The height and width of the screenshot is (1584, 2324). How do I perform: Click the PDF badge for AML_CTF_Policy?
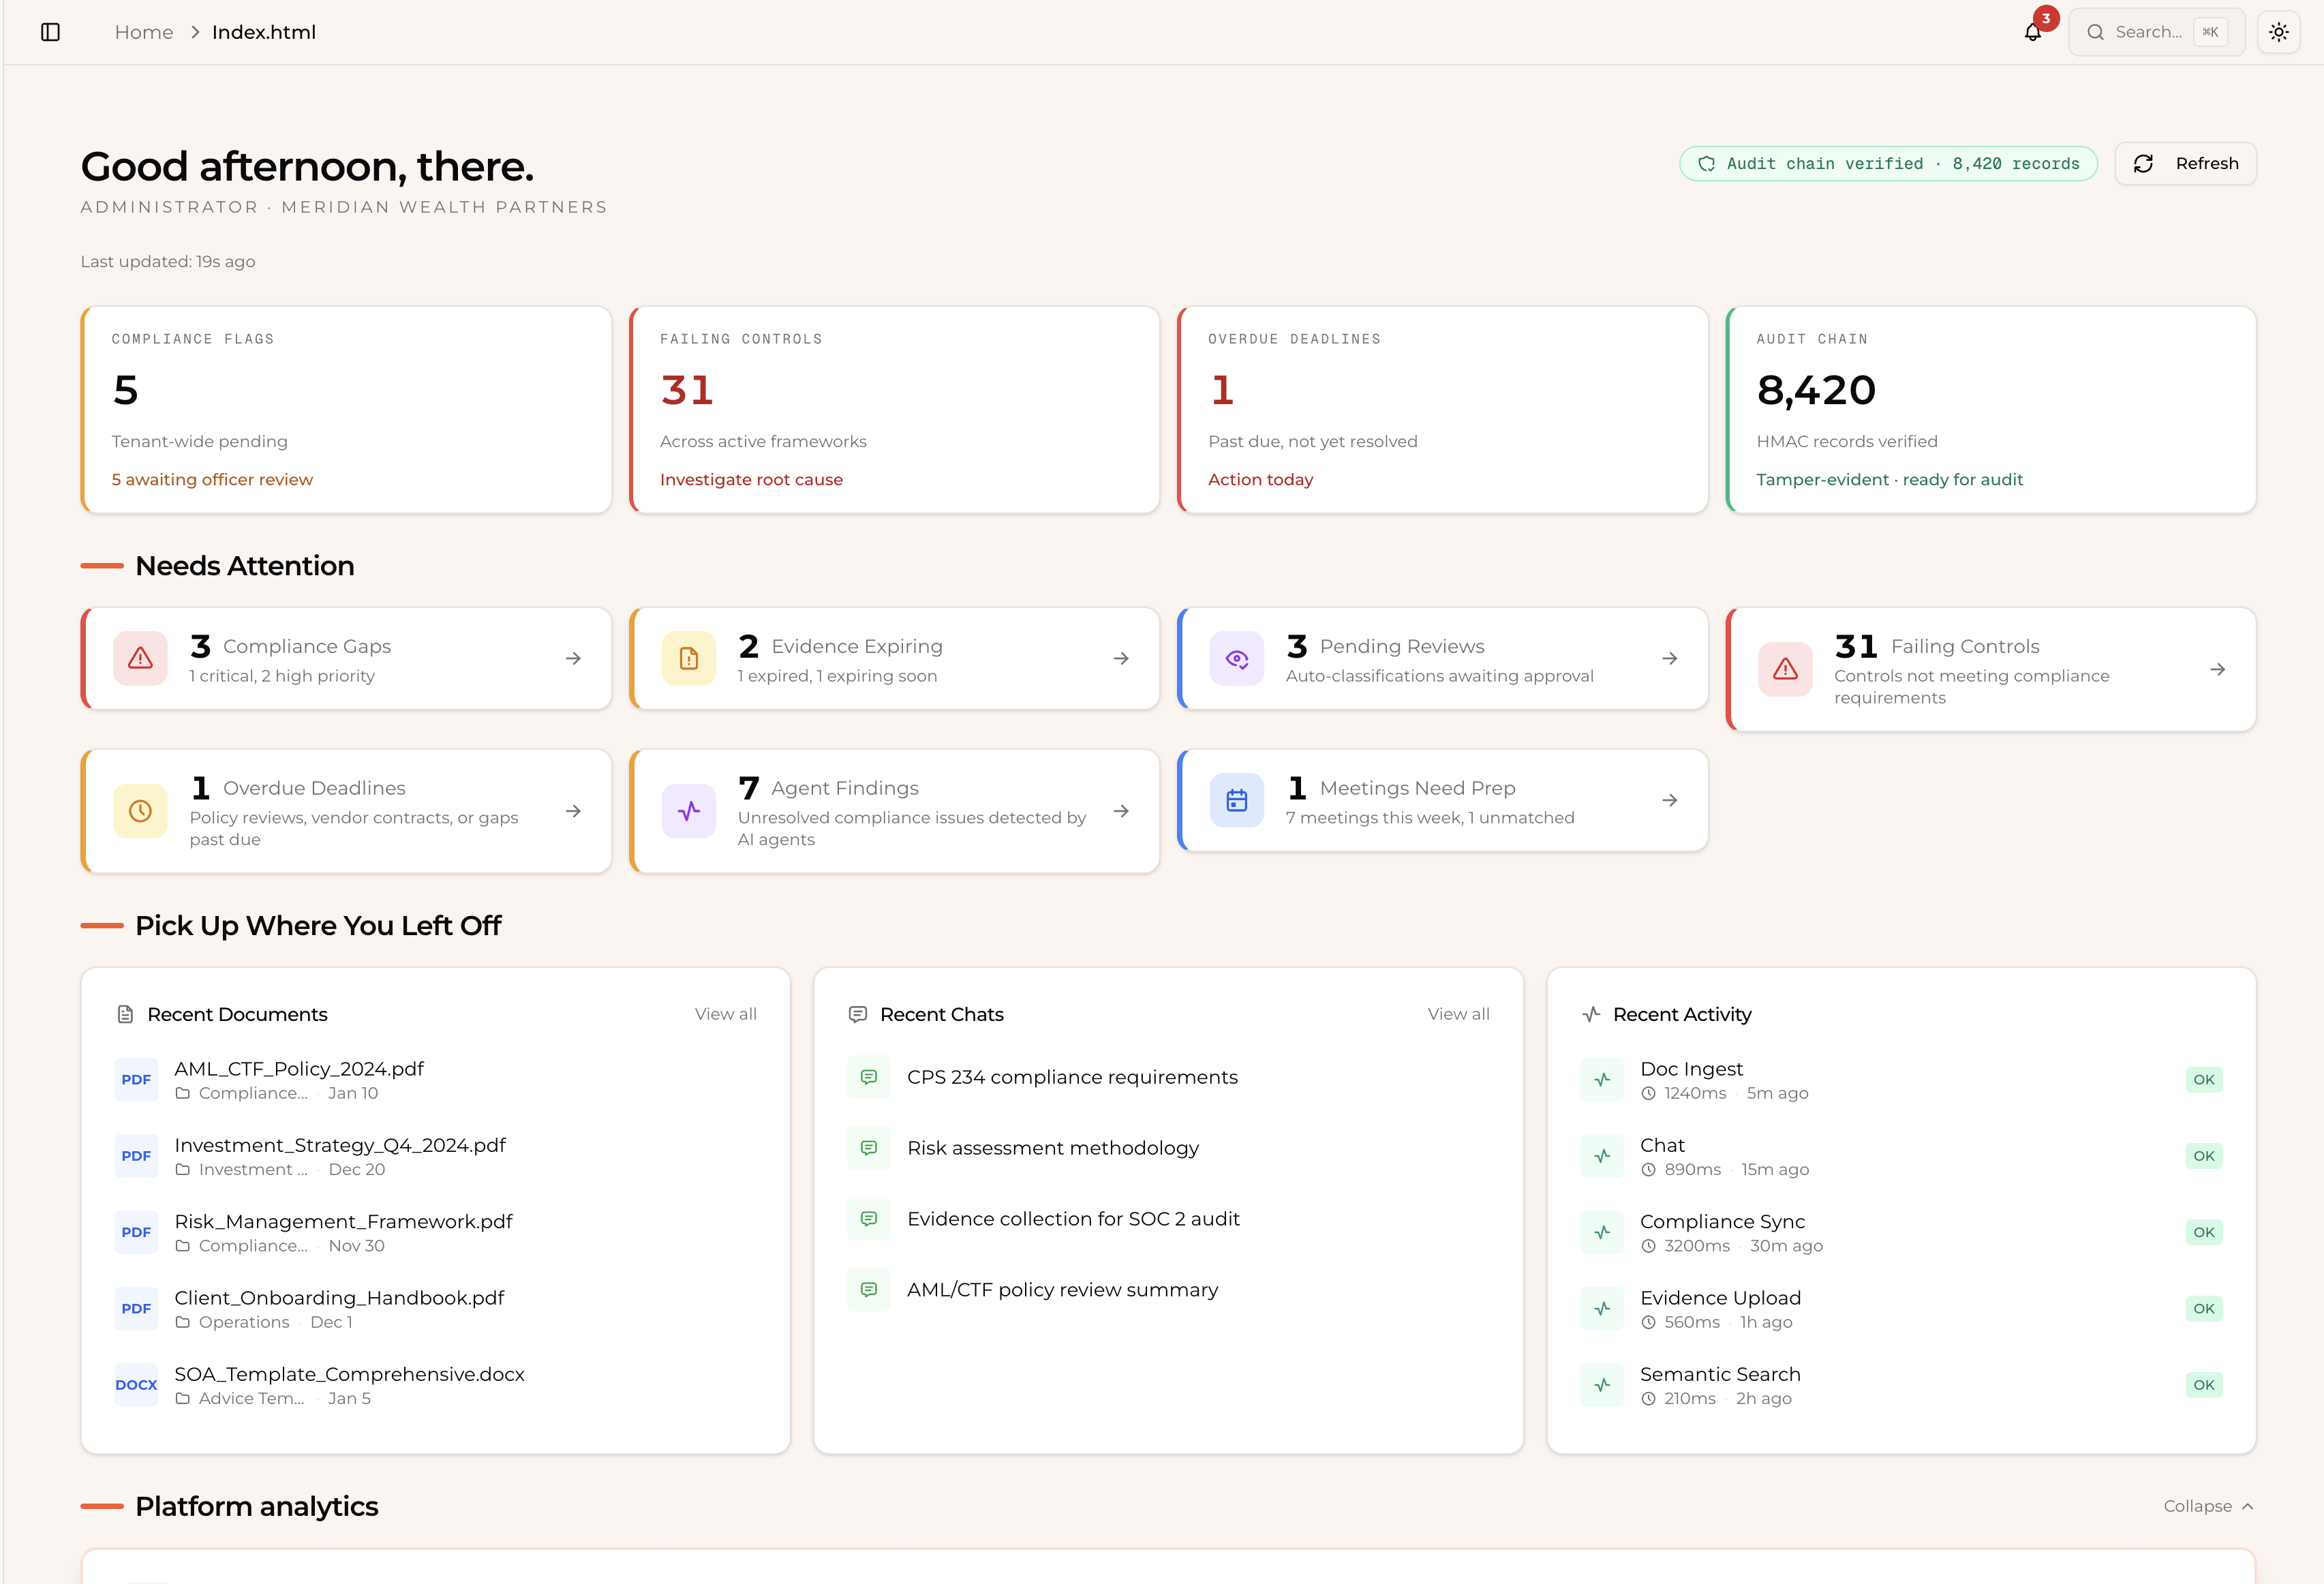[136, 1080]
